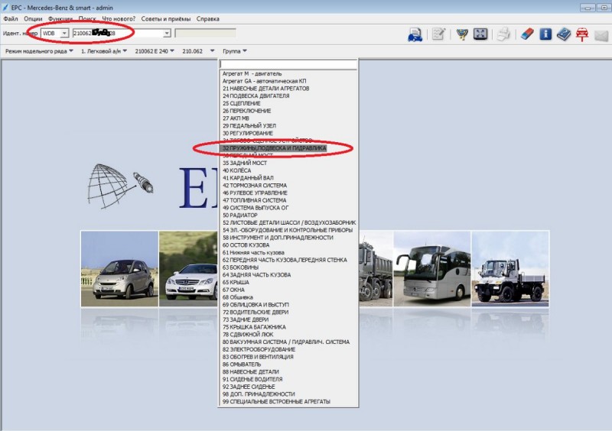
Task: Select 54 ЭЛ.-ОБОРУДОВАНИЕ И КОНТРОЛЬНЫЕ ПРИБОРЫ
Action: [288, 230]
